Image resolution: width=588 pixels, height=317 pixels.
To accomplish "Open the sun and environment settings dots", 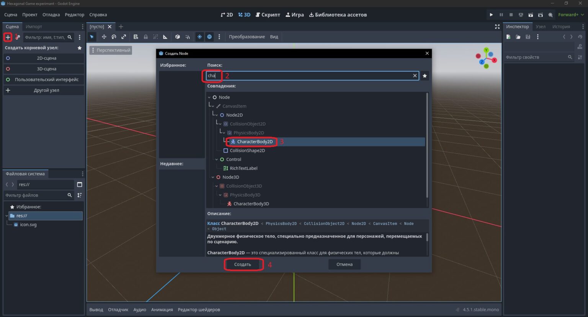I will click(x=219, y=37).
